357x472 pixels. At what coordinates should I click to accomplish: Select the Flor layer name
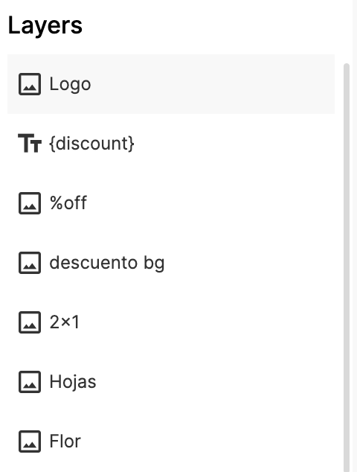65,441
